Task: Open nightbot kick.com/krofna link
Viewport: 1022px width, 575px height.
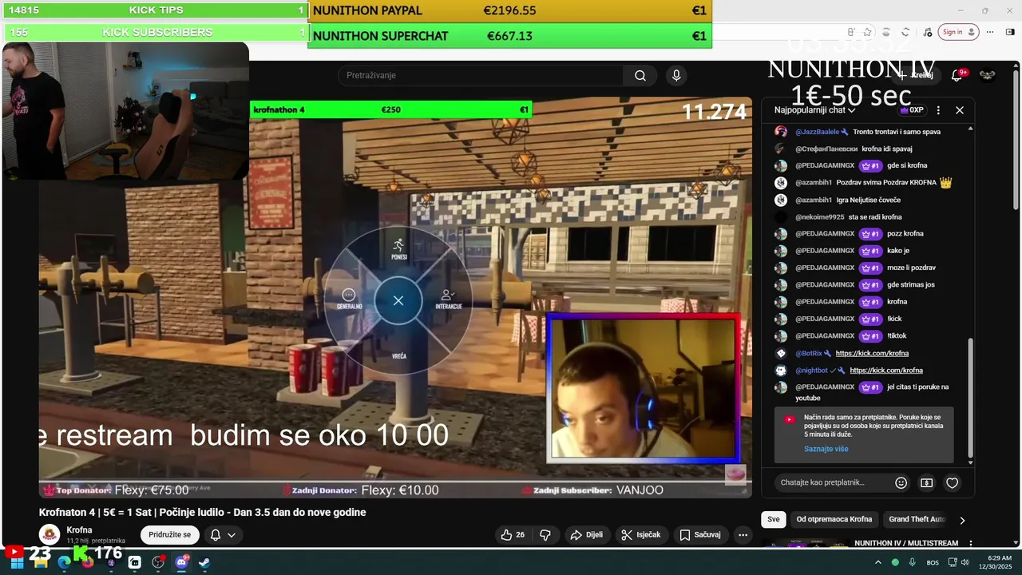Action: tap(886, 370)
